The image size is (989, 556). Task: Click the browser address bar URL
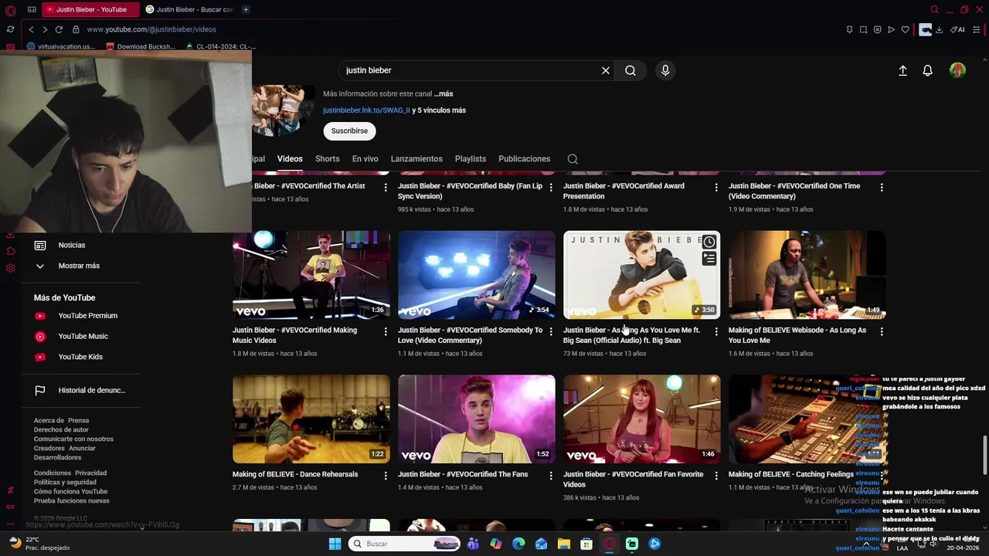tap(151, 29)
